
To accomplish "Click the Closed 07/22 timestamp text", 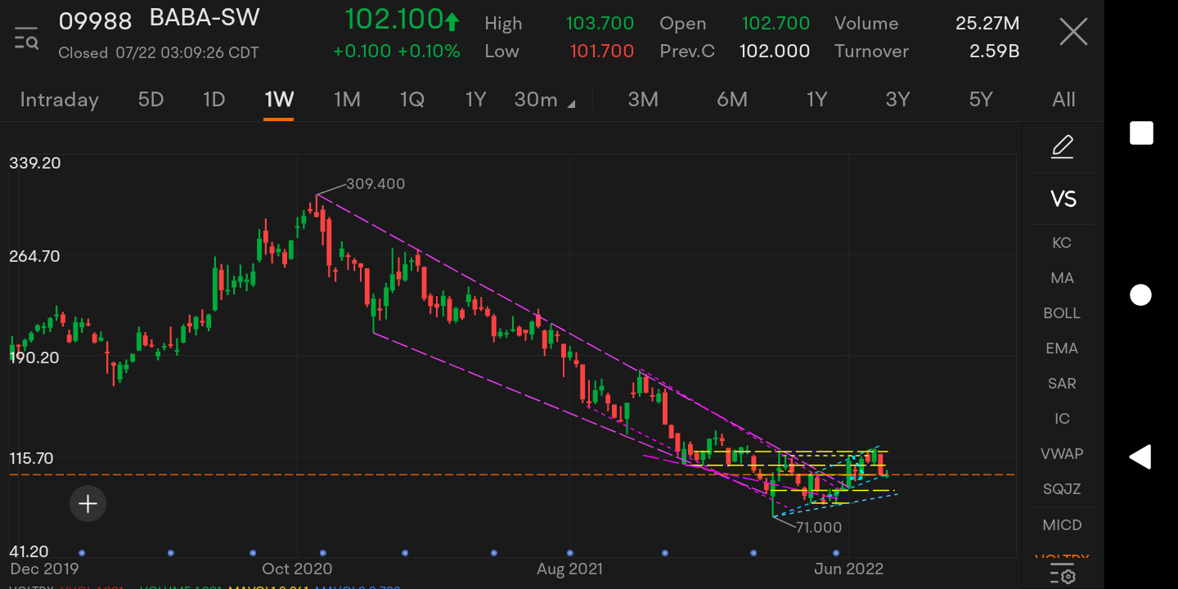I will [x=159, y=53].
